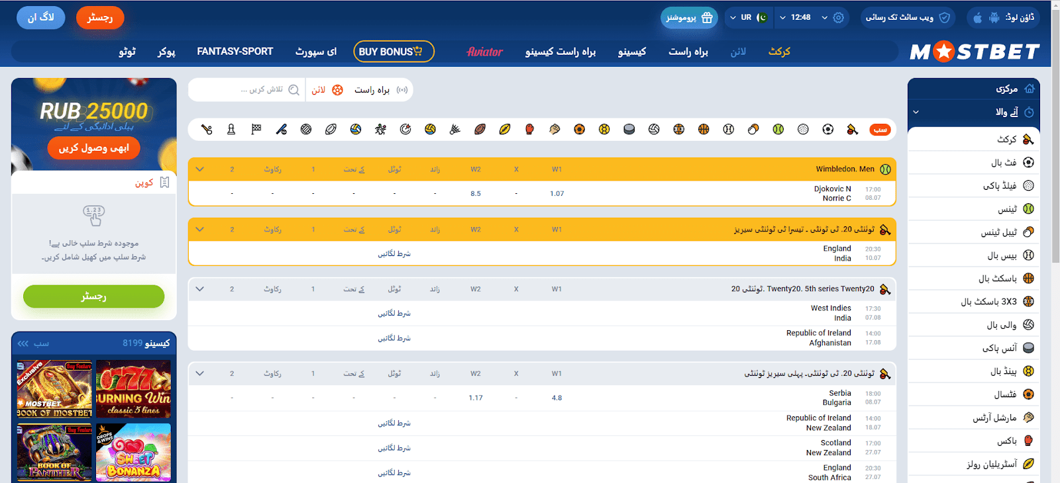The width and height of the screenshot is (1060, 483).
Task: Click the پروموشنز promotions button
Action: [690, 18]
